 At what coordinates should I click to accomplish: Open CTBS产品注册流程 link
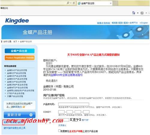point(16,93)
